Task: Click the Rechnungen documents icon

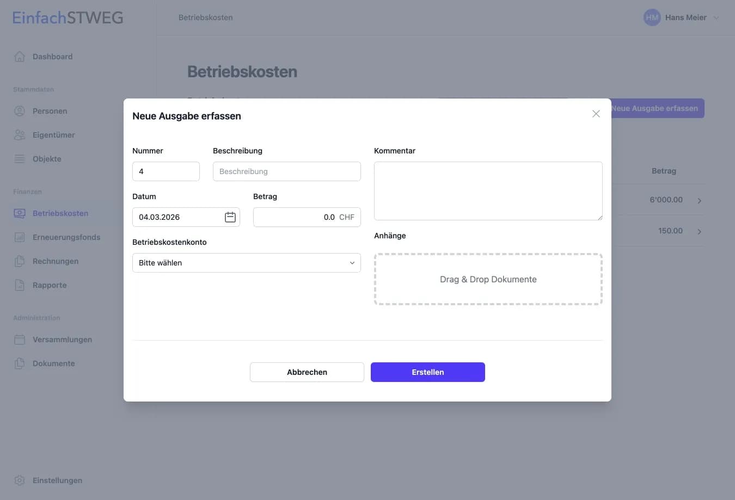Action: (x=20, y=261)
